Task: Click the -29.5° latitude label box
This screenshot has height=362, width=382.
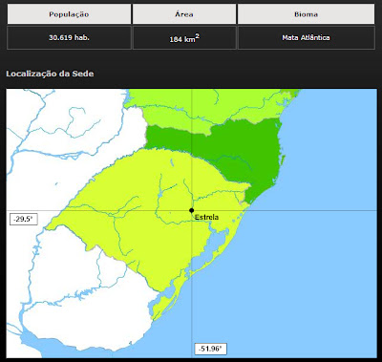Action: point(24,219)
